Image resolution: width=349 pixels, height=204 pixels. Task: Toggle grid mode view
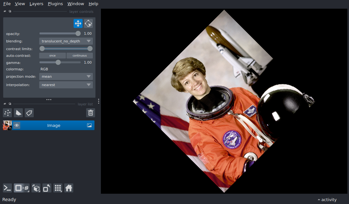58,188
